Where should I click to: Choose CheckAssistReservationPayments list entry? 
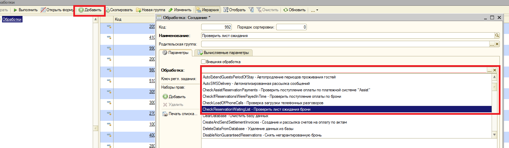[x=346, y=90]
